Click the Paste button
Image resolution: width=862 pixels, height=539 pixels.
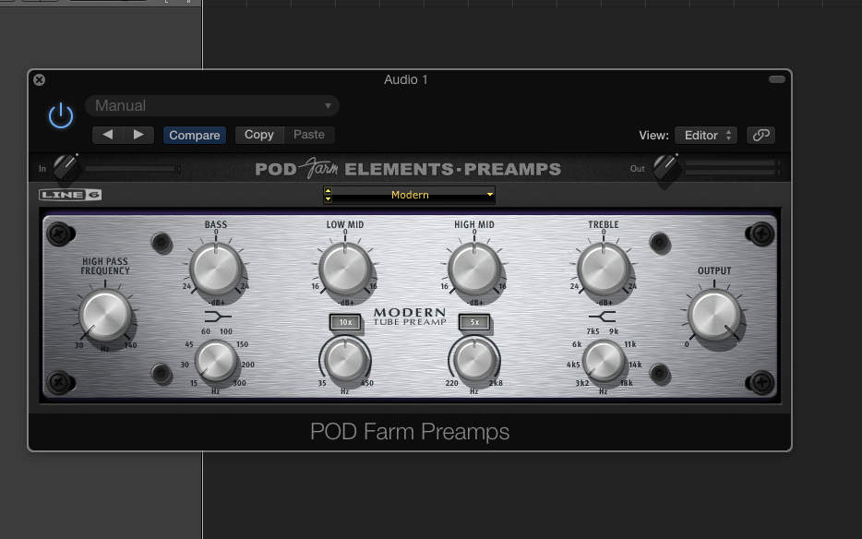click(309, 135)
